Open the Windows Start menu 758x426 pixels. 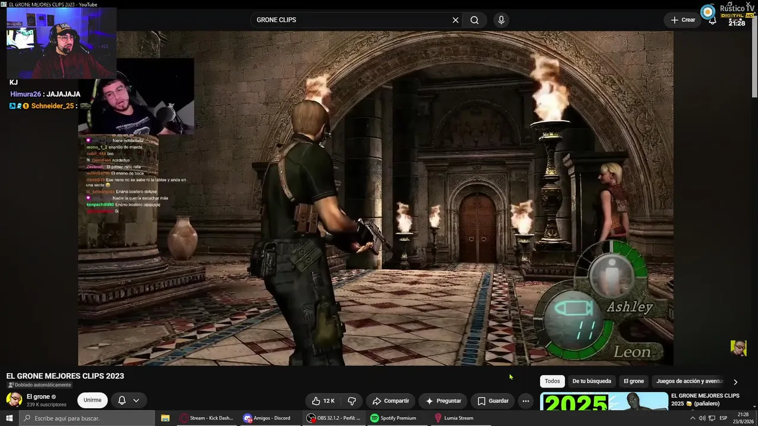(x=9, y=418)
